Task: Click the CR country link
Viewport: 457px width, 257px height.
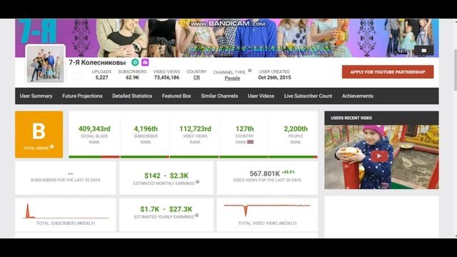Action: (196, 78)
